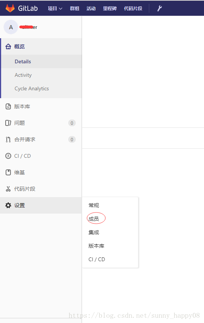
Task: Click the 合并请求 count badge 0
Action: 72,139
